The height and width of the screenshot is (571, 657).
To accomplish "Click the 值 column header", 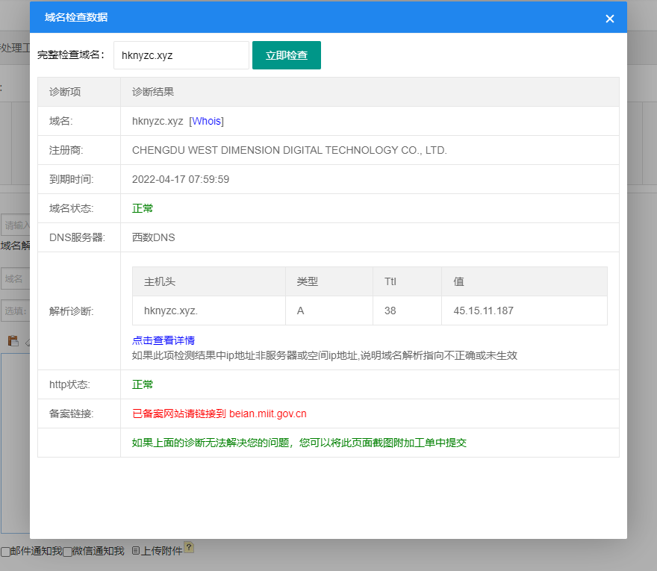I will coord(458,281).
